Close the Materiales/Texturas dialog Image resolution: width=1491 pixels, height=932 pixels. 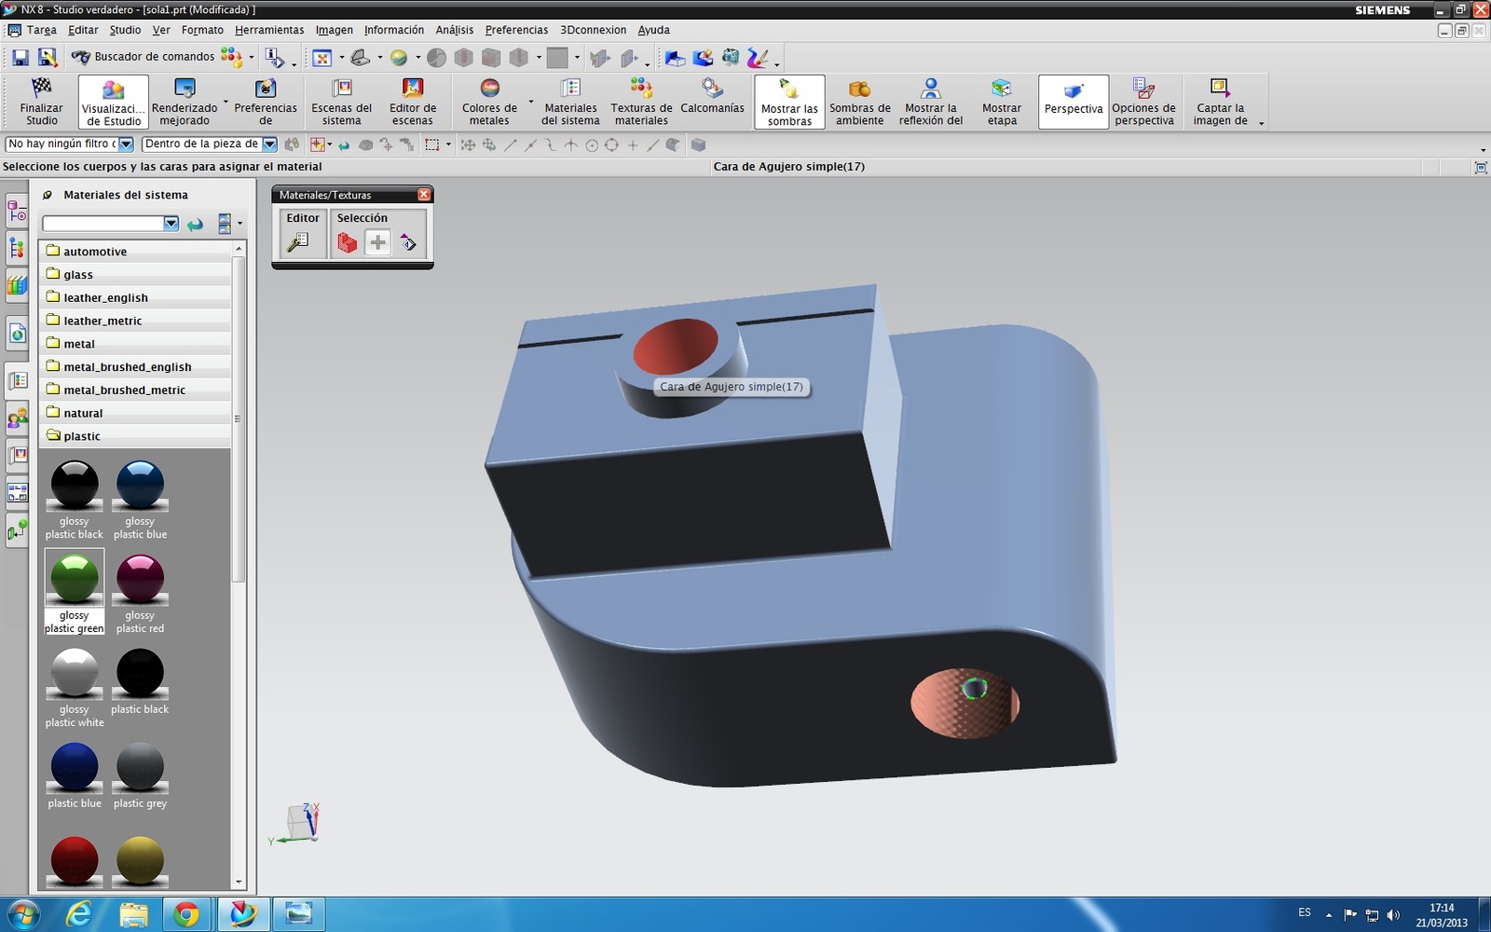click(x=424, y=195)
